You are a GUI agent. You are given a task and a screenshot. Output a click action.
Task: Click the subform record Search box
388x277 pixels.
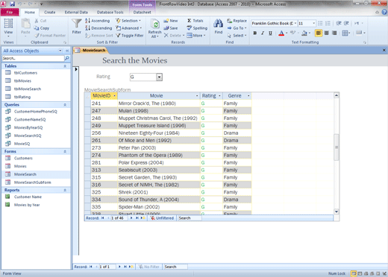(x=190, y=218)
